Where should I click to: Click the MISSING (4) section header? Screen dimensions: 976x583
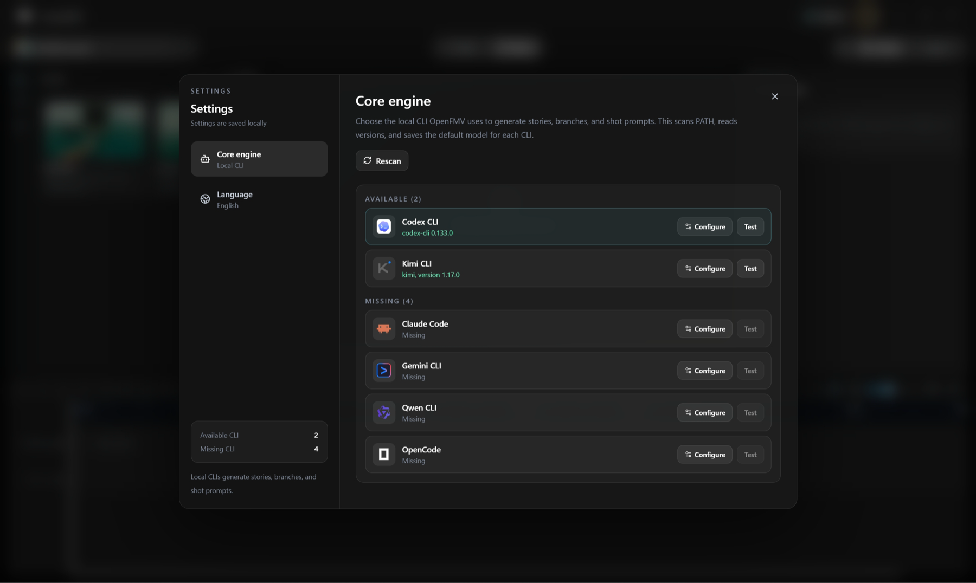pos(389,301)
